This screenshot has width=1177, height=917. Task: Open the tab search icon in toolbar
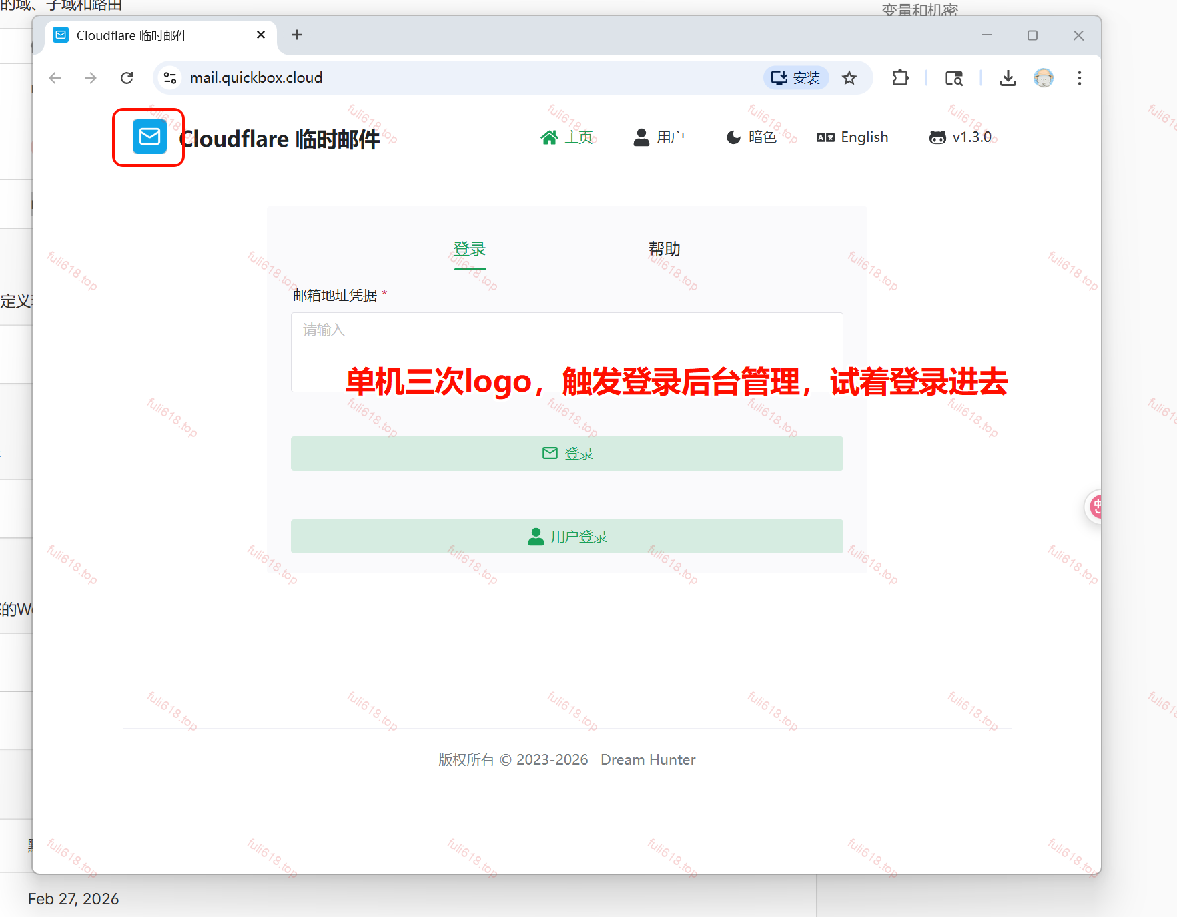click(954, 78)
